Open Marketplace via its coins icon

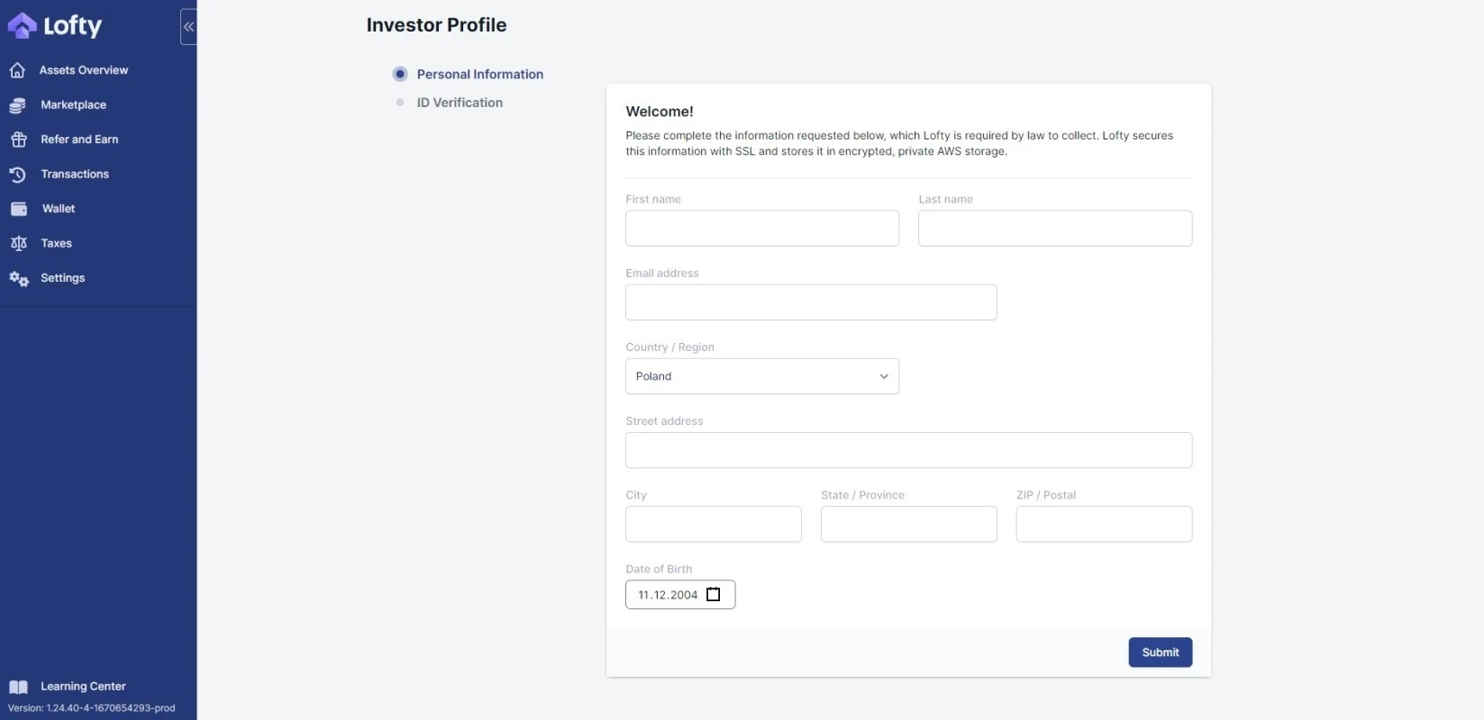pyautogui.click(x=17, y=105)
